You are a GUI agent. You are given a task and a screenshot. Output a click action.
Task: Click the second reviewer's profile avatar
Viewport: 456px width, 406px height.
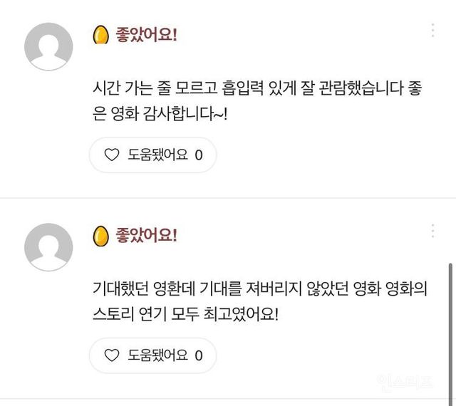click(48, 247)
